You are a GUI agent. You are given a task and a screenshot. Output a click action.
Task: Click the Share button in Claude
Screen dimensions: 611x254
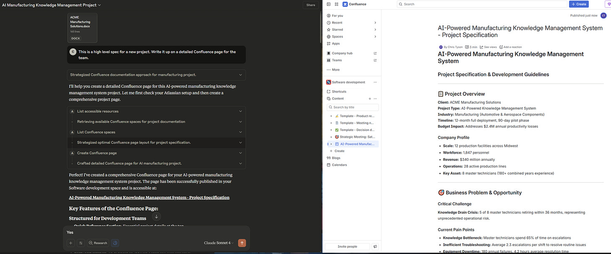311,5
